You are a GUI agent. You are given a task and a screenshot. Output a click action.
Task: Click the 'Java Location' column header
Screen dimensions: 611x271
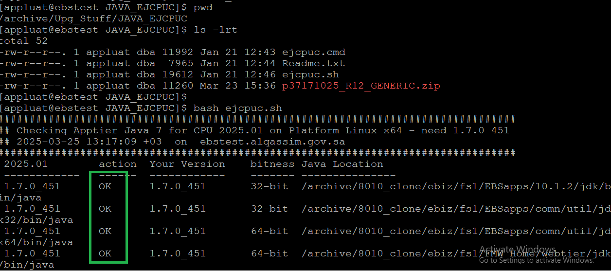pos(342,164)
